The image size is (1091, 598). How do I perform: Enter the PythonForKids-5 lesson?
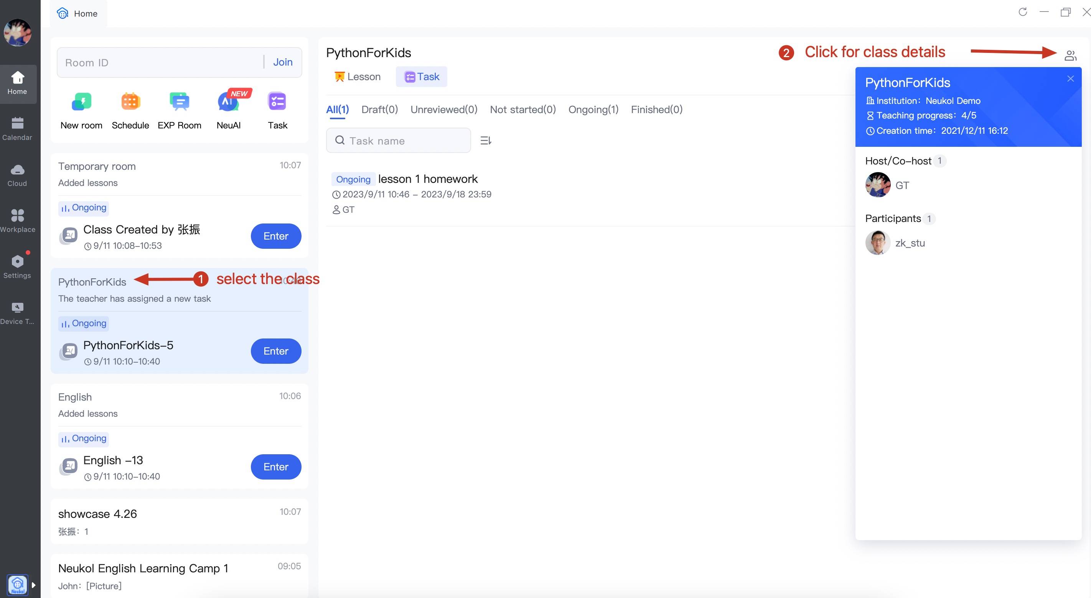click(x=276, y=351)
